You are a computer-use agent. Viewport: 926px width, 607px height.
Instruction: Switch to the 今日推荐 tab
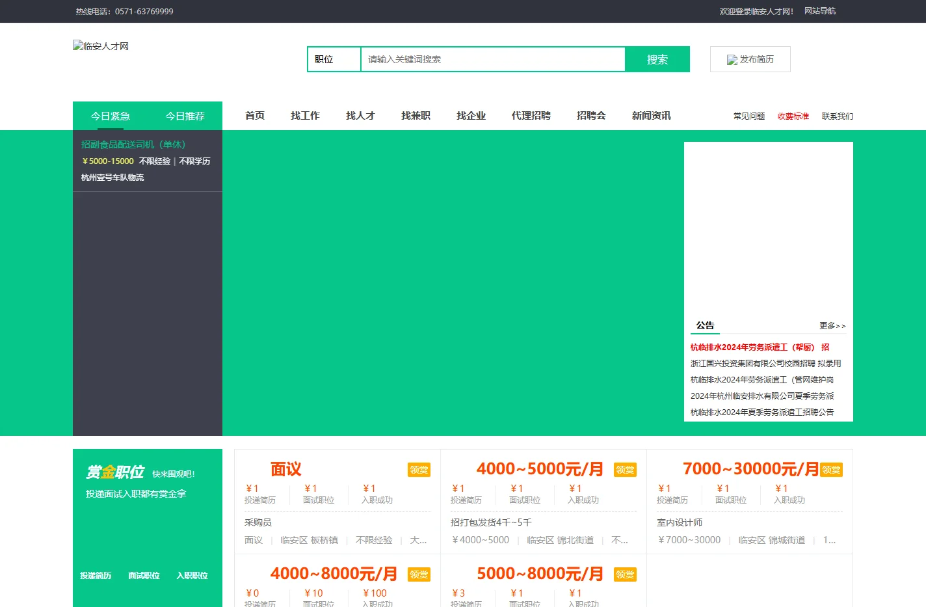click(185, 116)
